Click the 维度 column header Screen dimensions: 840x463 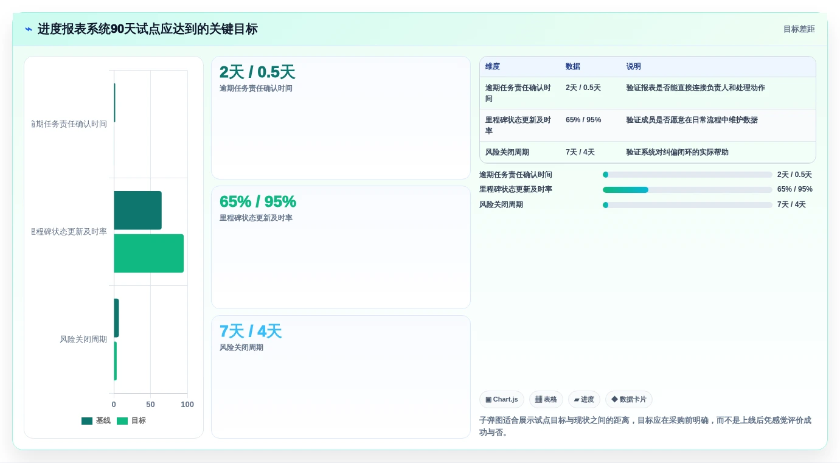pos(493,67)
